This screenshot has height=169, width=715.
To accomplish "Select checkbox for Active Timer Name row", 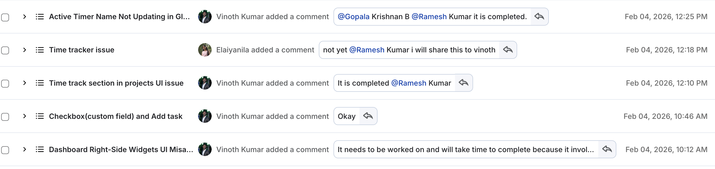I will [5, 17].
